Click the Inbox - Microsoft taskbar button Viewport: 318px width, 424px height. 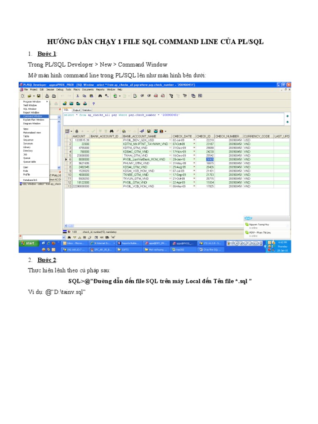tap(74, 243)
